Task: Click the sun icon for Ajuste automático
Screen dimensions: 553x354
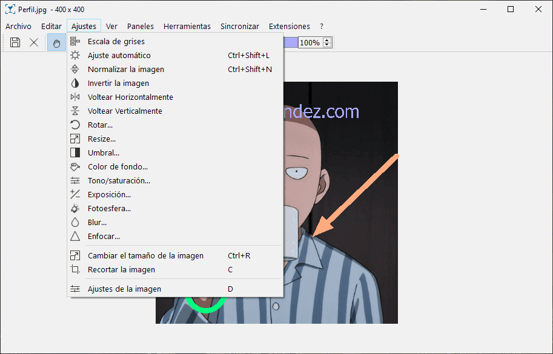Action: pyautogui.click(x=75, y=55)
